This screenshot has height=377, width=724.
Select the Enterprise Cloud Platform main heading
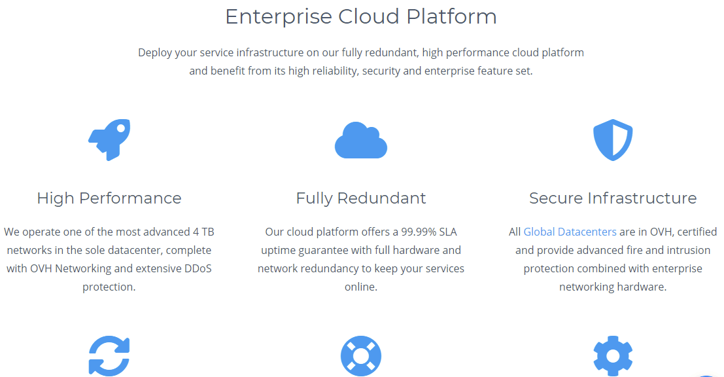361,16
